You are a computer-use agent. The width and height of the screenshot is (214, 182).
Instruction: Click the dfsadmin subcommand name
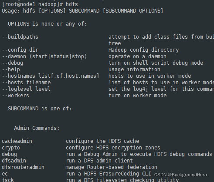14,161
